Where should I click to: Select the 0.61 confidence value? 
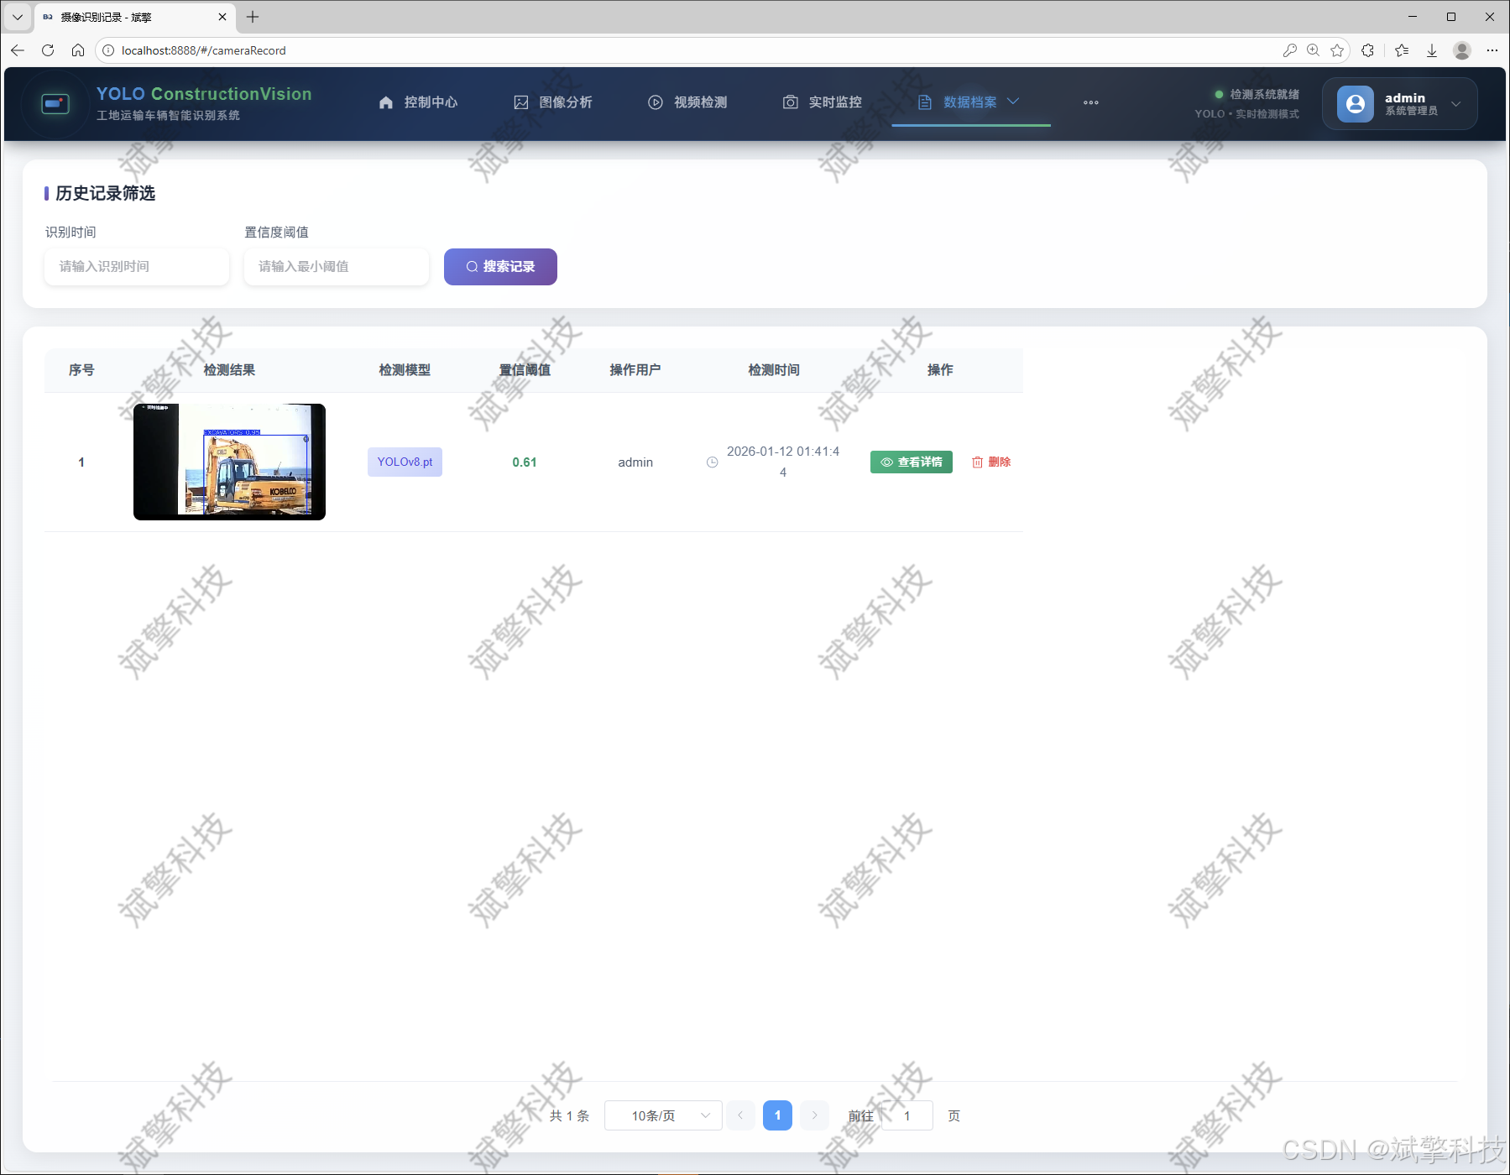click(525, 462)
